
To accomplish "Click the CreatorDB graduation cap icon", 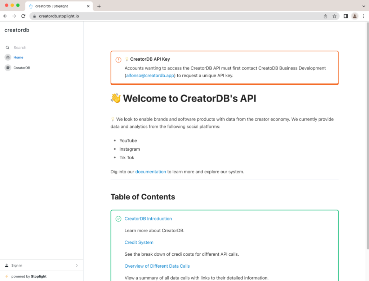I will pos(8,68).
